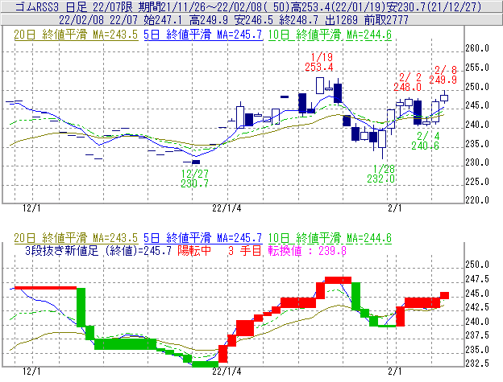The height and width of the screenshot is (382, 503).
Task: Click the 2/1 date label under lower chart
Action: 394,372
